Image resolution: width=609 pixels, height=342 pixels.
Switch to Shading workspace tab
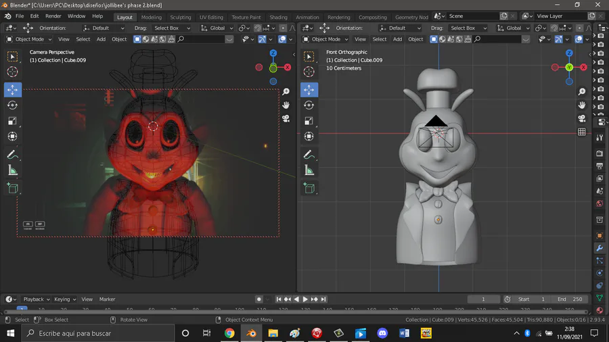tap(279, 17)
